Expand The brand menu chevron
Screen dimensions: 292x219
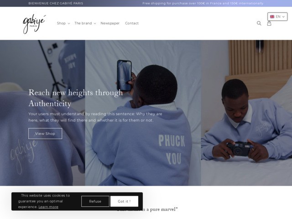pyautogui.click(x=95, y=23)
